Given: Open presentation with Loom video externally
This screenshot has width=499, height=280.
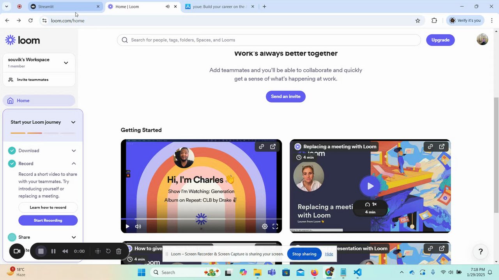Looking at the screenshot, I should click(442, 248).
